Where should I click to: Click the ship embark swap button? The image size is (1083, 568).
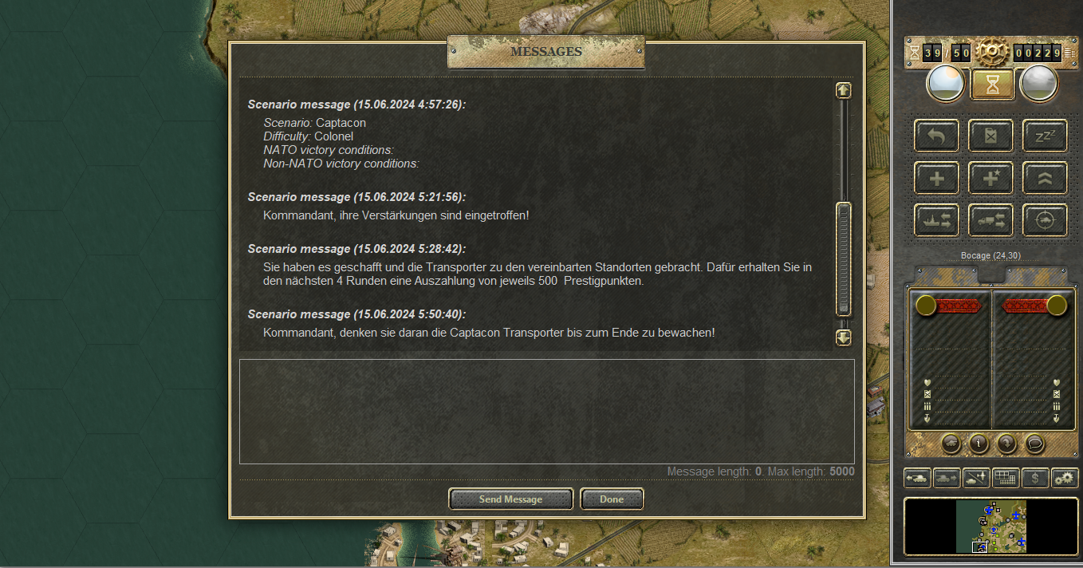[937, 220]
